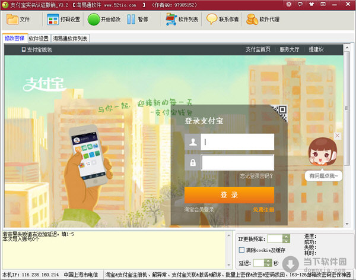Close the cartoon helper girl popup
The height and width of the screenshot is (280, 356).
tap(338, 136)
